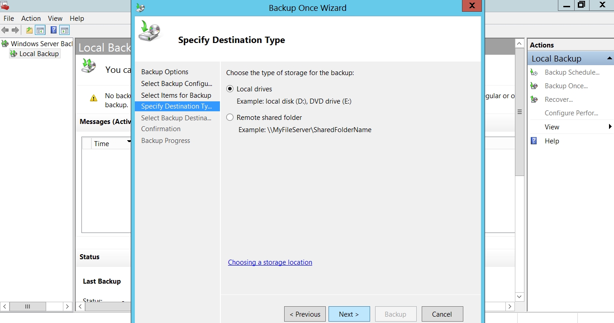The image size is (614, 323).
Task: Click the Backup Schedule icon in Actions
Action: click(534, 72)
